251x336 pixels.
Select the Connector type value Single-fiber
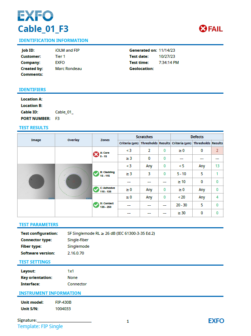[x=78, y=240]
